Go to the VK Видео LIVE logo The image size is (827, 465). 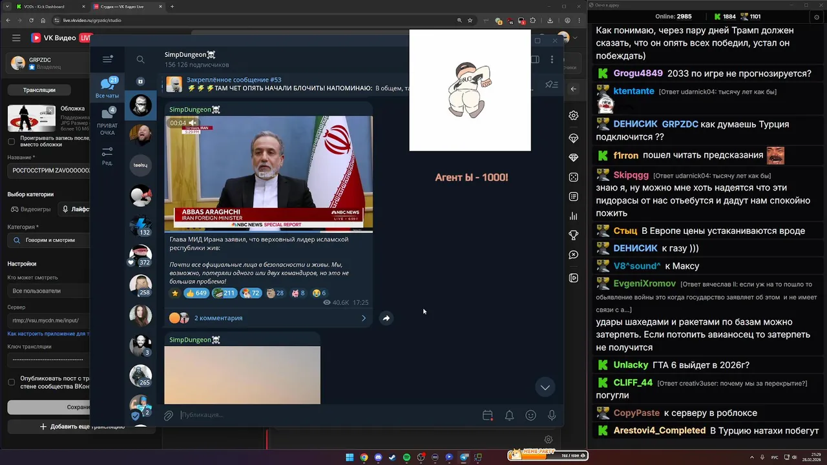coord(62,38)
